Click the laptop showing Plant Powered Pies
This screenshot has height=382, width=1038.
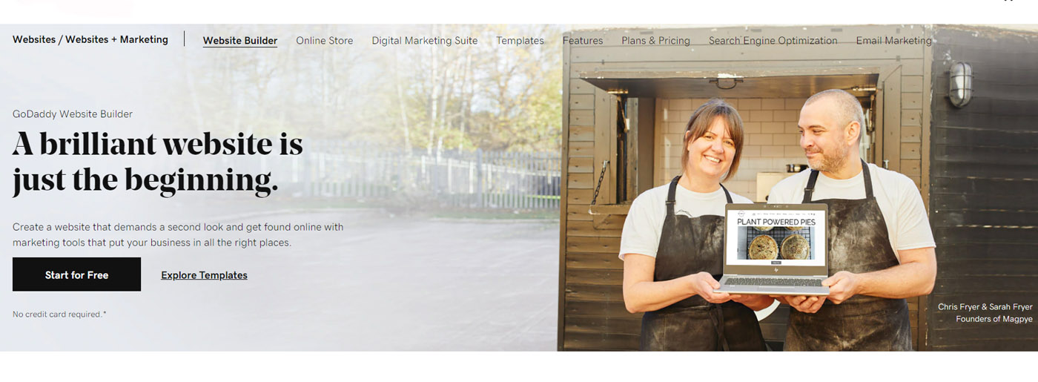point(776,248)
